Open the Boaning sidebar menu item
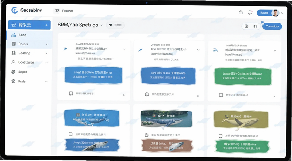The width and height of the screenshot is (292, 161). point(29,53)
